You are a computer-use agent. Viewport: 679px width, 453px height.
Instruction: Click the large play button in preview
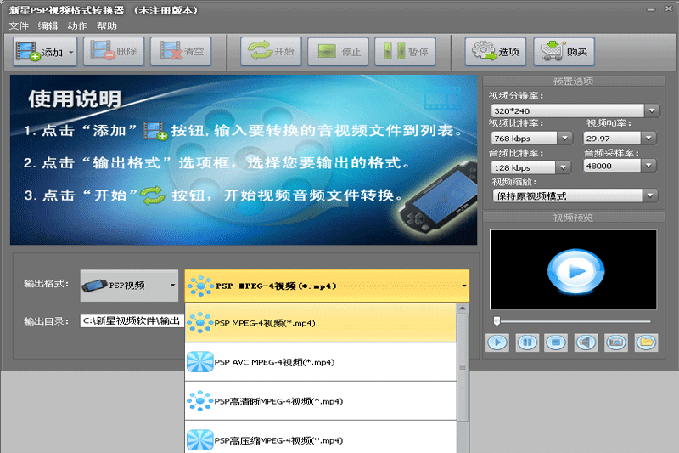(575, 271)
